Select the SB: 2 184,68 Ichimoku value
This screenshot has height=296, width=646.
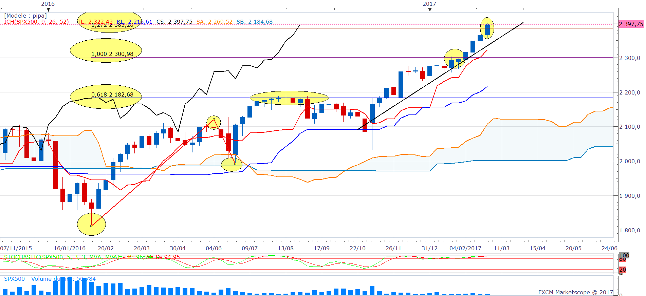pos(254,22)
